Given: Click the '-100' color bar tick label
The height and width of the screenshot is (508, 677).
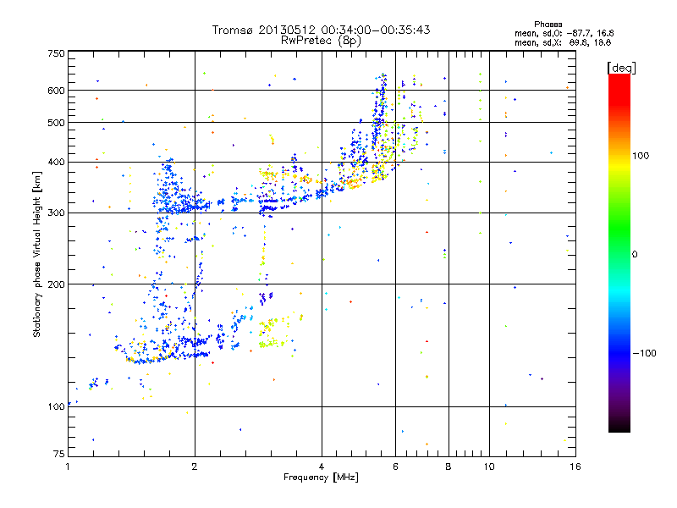Looking at the screenshot, I should tap(644, 353).
